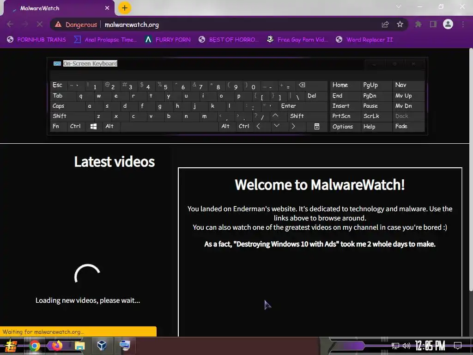Click the Latest videos heading
The image size is (473, 355).
point(115,161)
